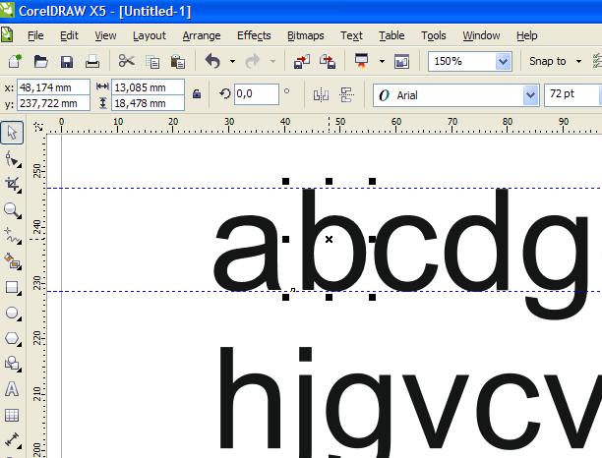Expand the redo history dropdown arrow
This screenshot has width=602, height=458.
click(x=272, y=61)
